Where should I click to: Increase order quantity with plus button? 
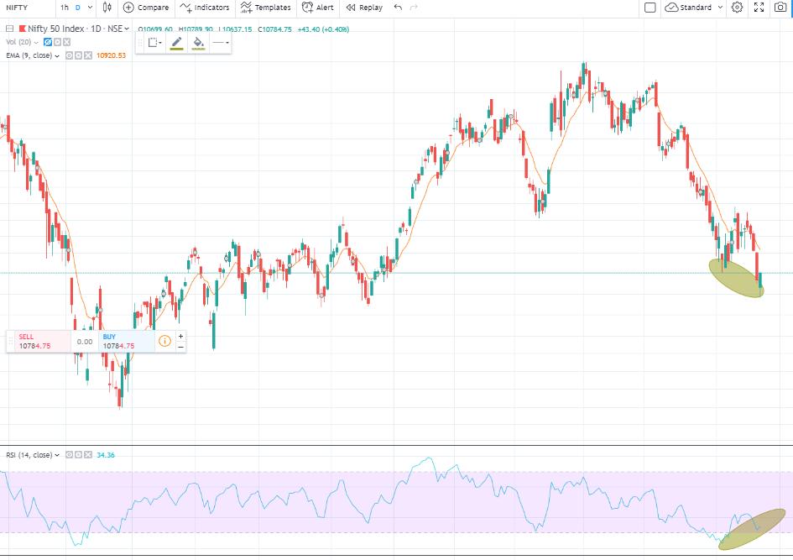click(x=180, y=336)
